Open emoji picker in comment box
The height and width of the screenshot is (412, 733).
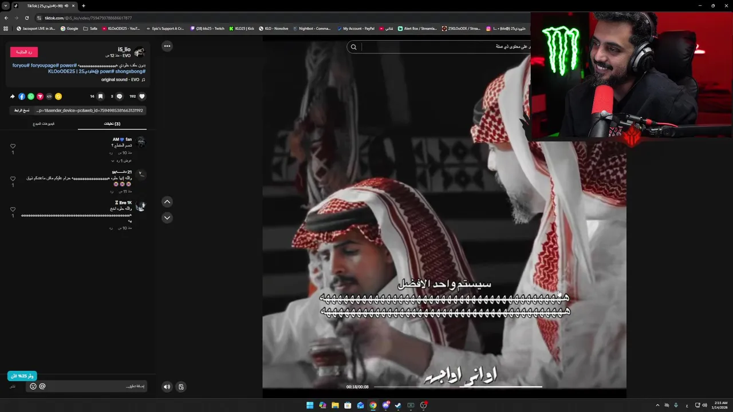tap(33, 386)
